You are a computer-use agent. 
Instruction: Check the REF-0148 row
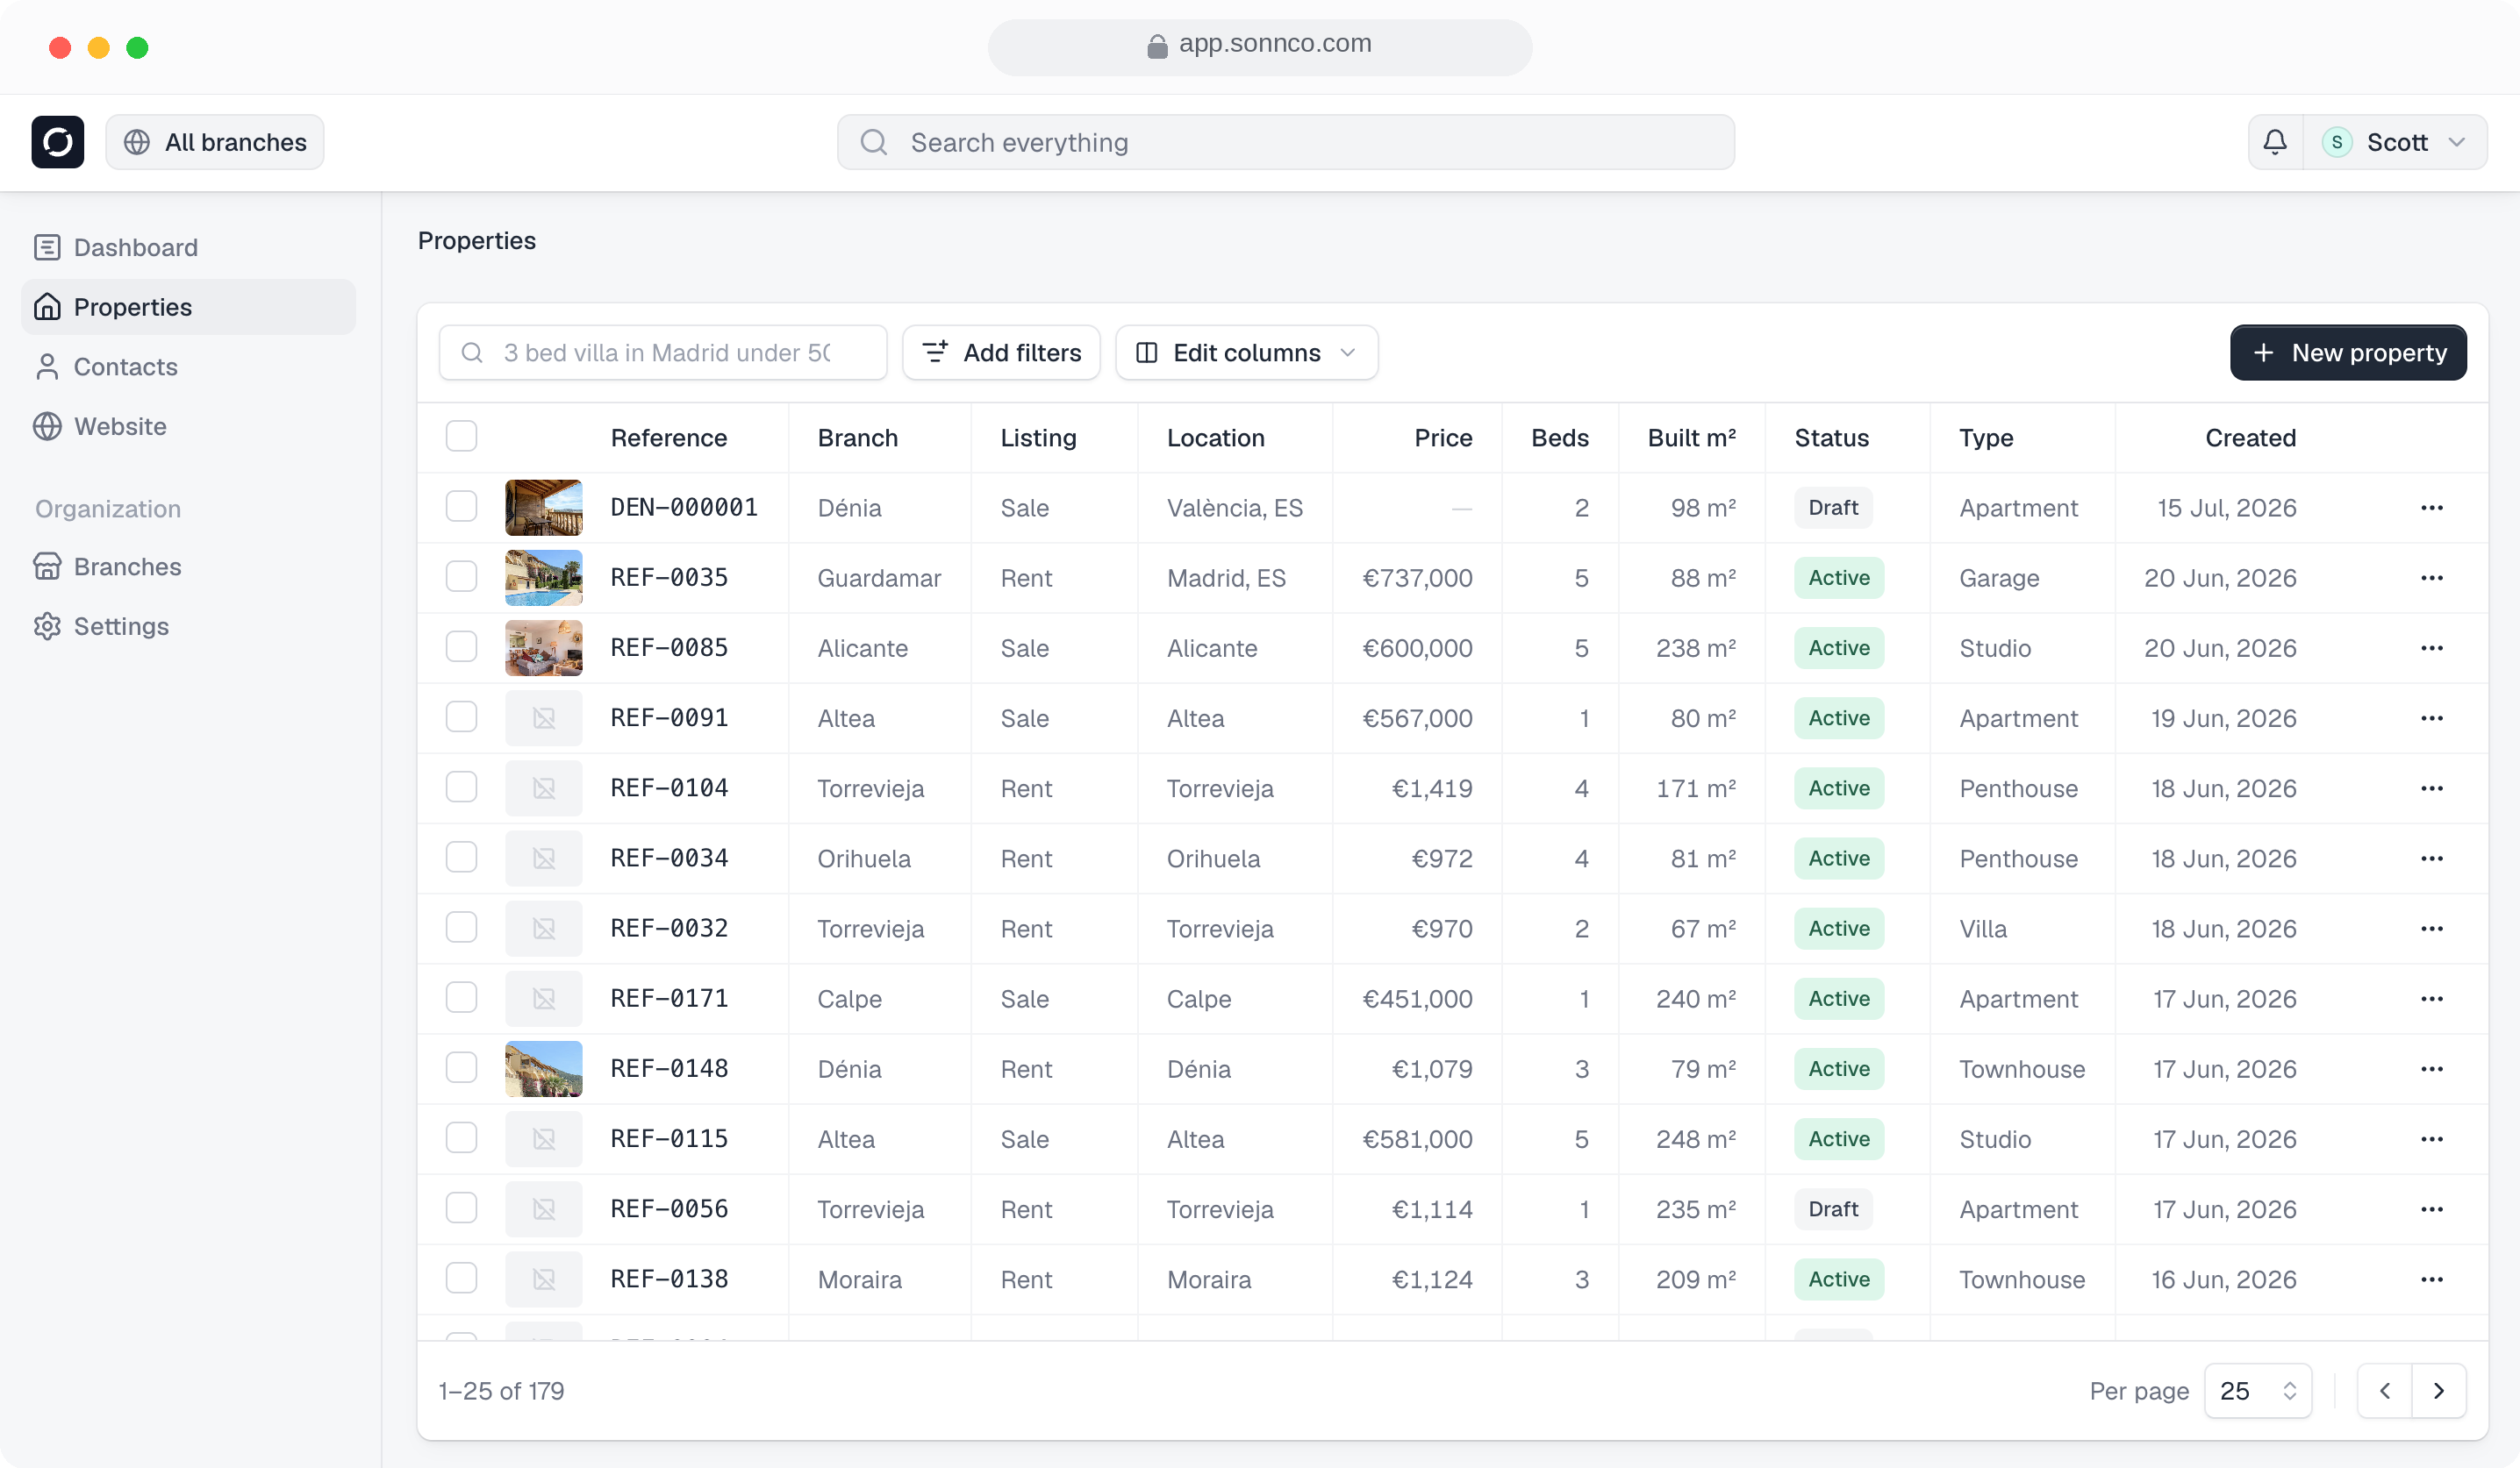tap(461, 1068)
